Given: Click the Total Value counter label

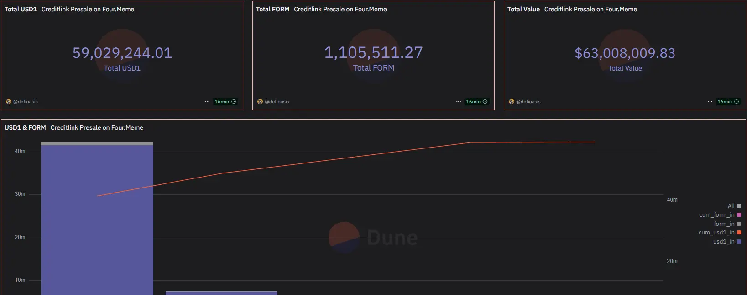Looking at the screenshot, I should (625, 68).
